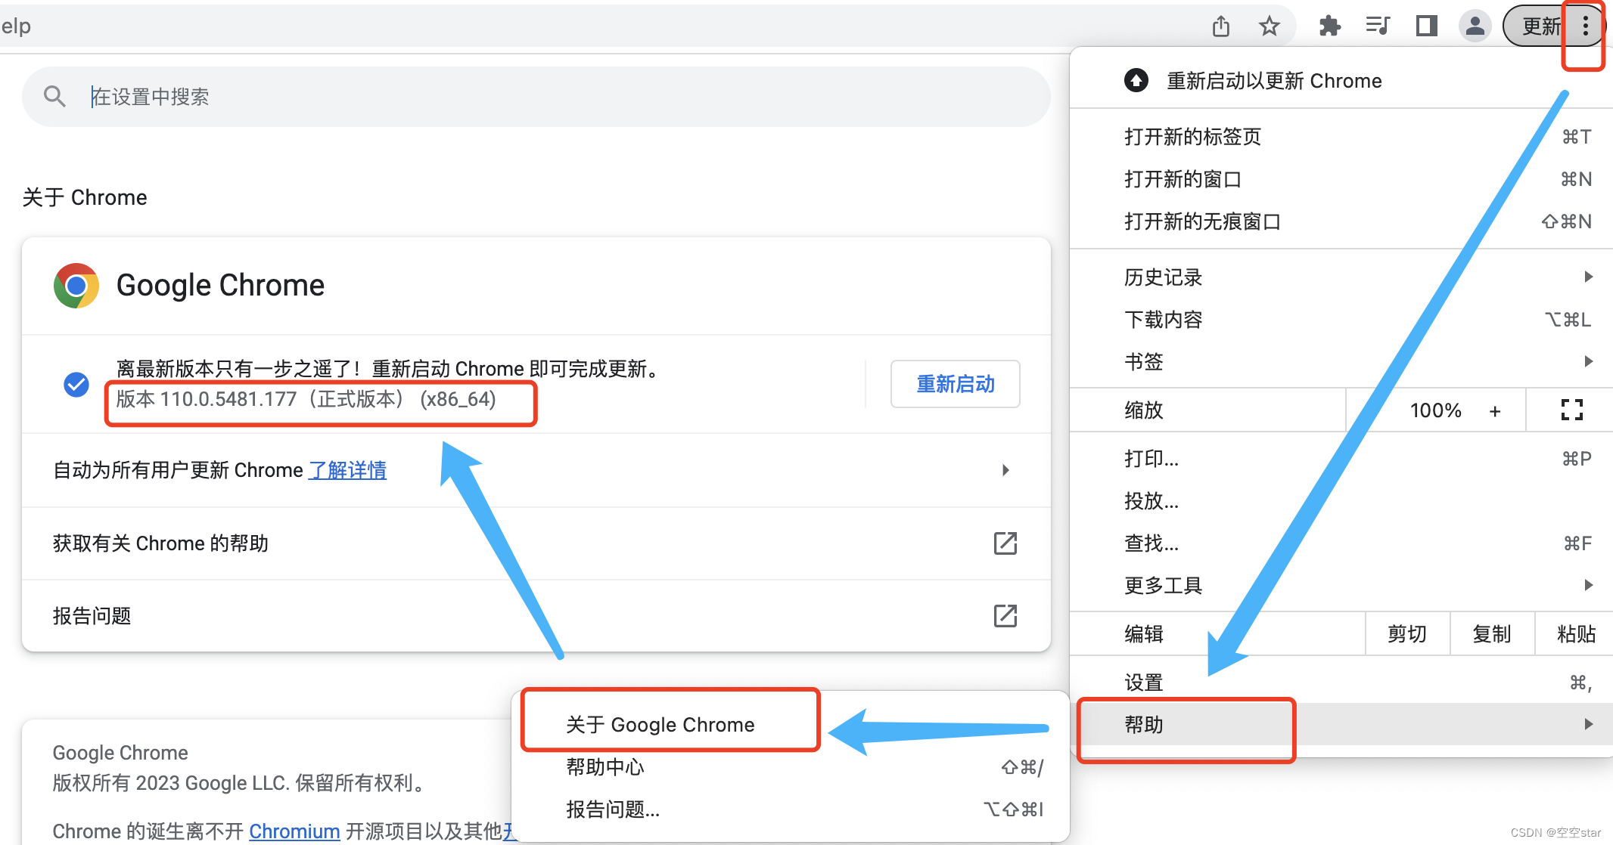Click the 获取有关 Chrome 的帮助 row
This screenshot has width=1613, height=845.
pyautogui.click(x=536, y=543)
